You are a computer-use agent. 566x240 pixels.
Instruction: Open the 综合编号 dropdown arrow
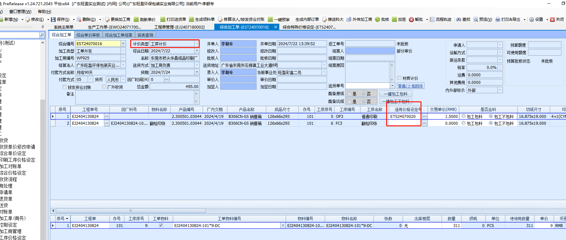pos(123,44)
